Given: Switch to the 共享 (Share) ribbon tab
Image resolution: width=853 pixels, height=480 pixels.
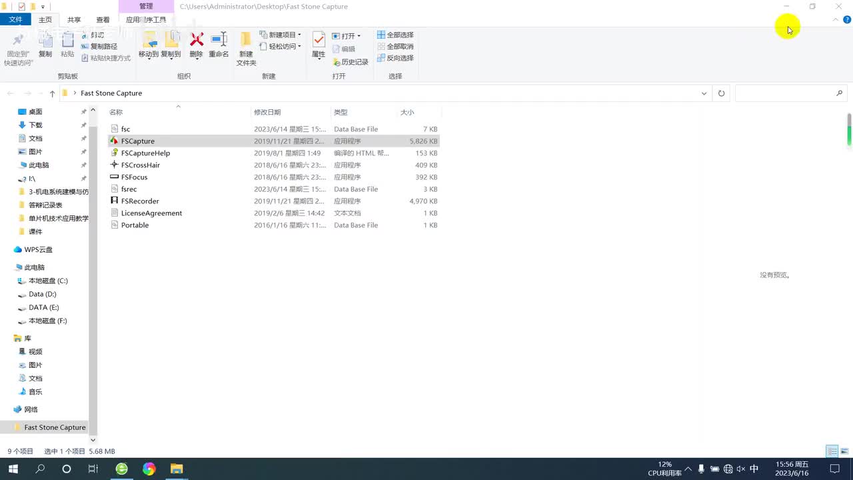Looking at the screenshot, I should pos(74,20).
